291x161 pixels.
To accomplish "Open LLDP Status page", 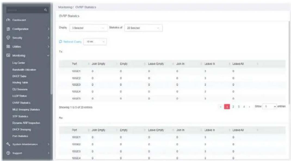I will coord(20,96).
